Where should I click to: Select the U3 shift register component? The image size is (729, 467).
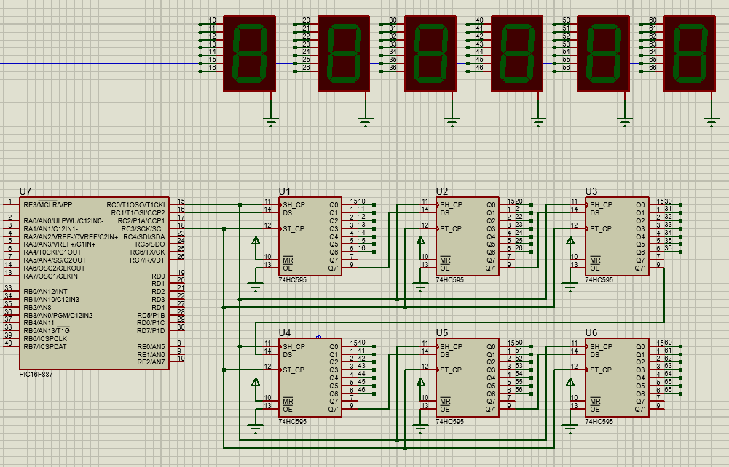pyautogui.click(x=618, y=236)
